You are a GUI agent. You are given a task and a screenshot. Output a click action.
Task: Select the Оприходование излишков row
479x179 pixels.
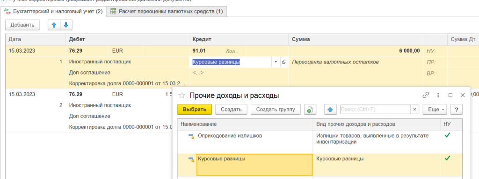(x=319, y=142)
